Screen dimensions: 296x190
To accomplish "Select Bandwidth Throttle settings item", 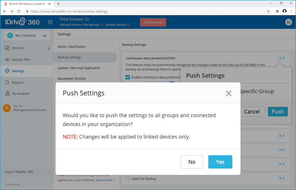I will [71, 78].
